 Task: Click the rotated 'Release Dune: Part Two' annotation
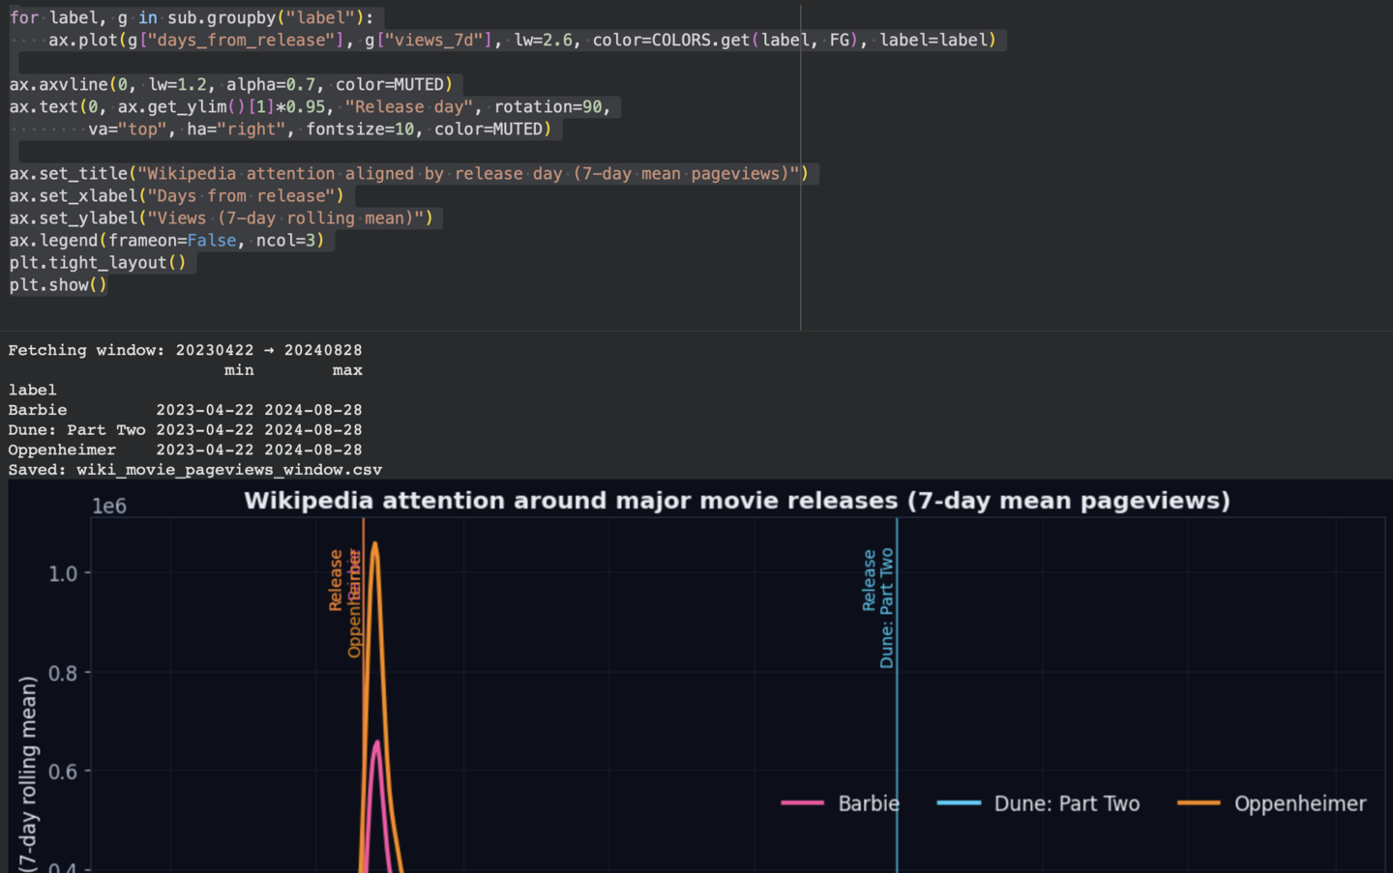pyautogui.click(x=877, y=607)
